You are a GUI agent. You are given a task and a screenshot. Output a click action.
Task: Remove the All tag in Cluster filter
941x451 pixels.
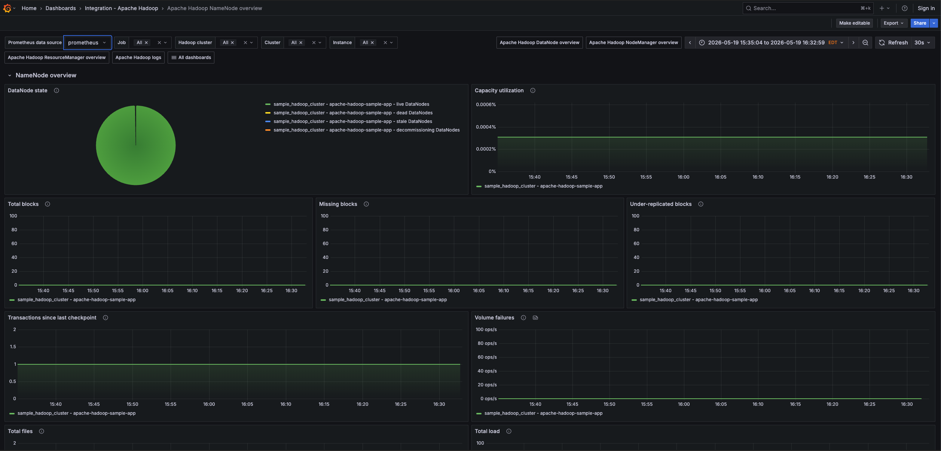point(301,43)
